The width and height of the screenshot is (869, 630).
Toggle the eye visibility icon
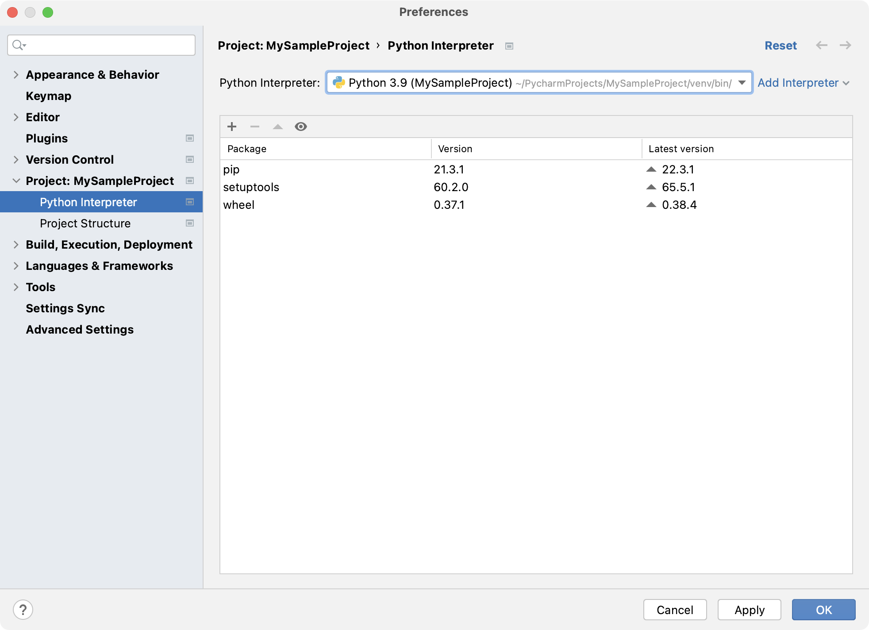point(301,126)
